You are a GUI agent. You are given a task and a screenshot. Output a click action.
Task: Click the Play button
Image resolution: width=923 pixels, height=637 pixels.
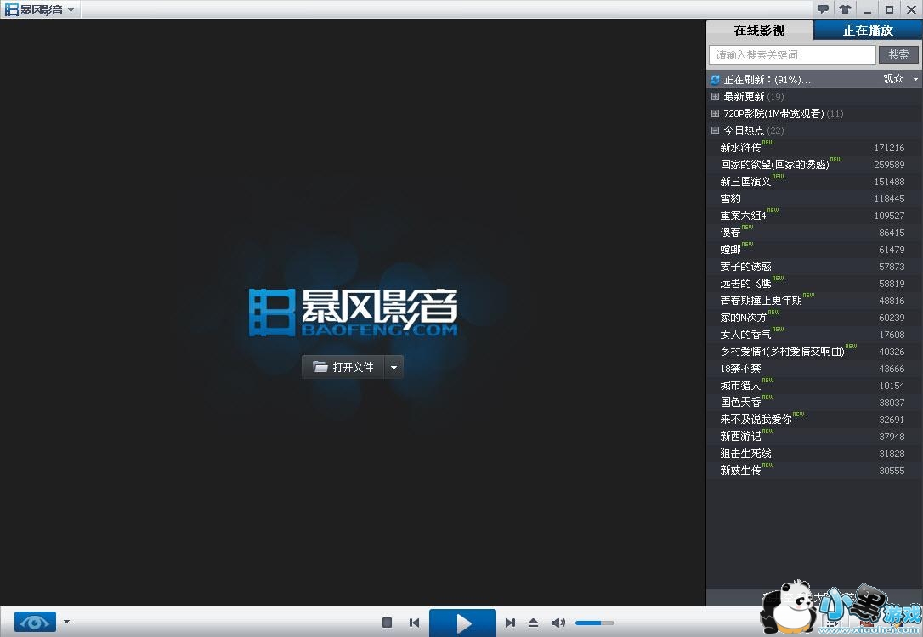pyautogui.click(x=462, y=623)
